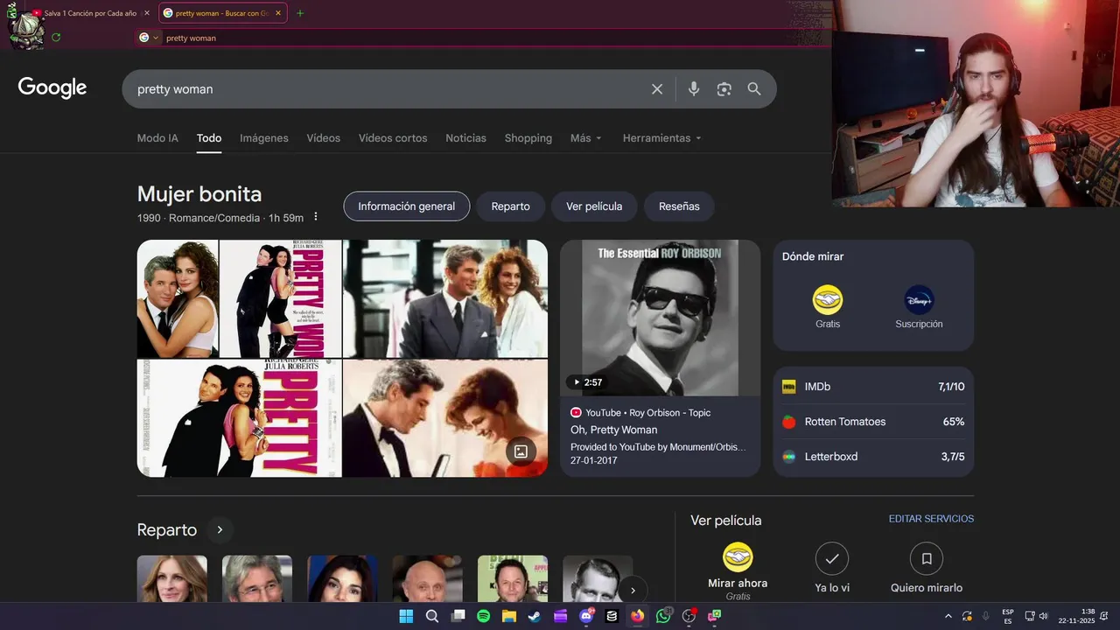Switch to the Noticias tab
The image size is (1120, 630).
pyautogui.click(x=465, y=138)
